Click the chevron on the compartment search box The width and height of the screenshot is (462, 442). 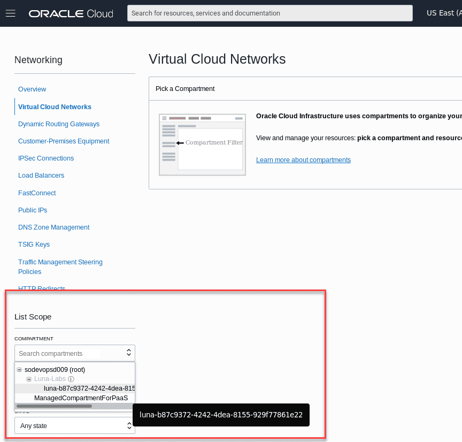(128, 353)
